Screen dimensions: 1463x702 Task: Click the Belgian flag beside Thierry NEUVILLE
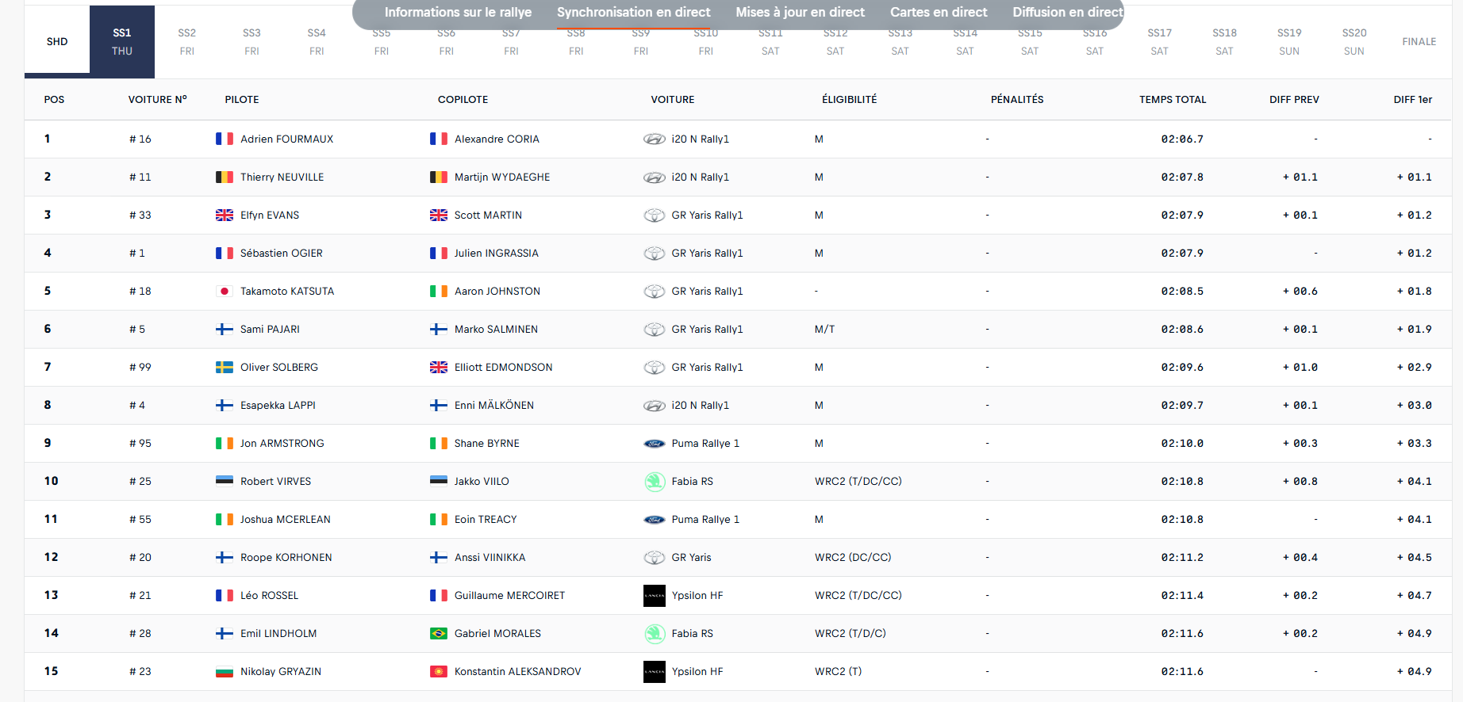pos(225,177)
